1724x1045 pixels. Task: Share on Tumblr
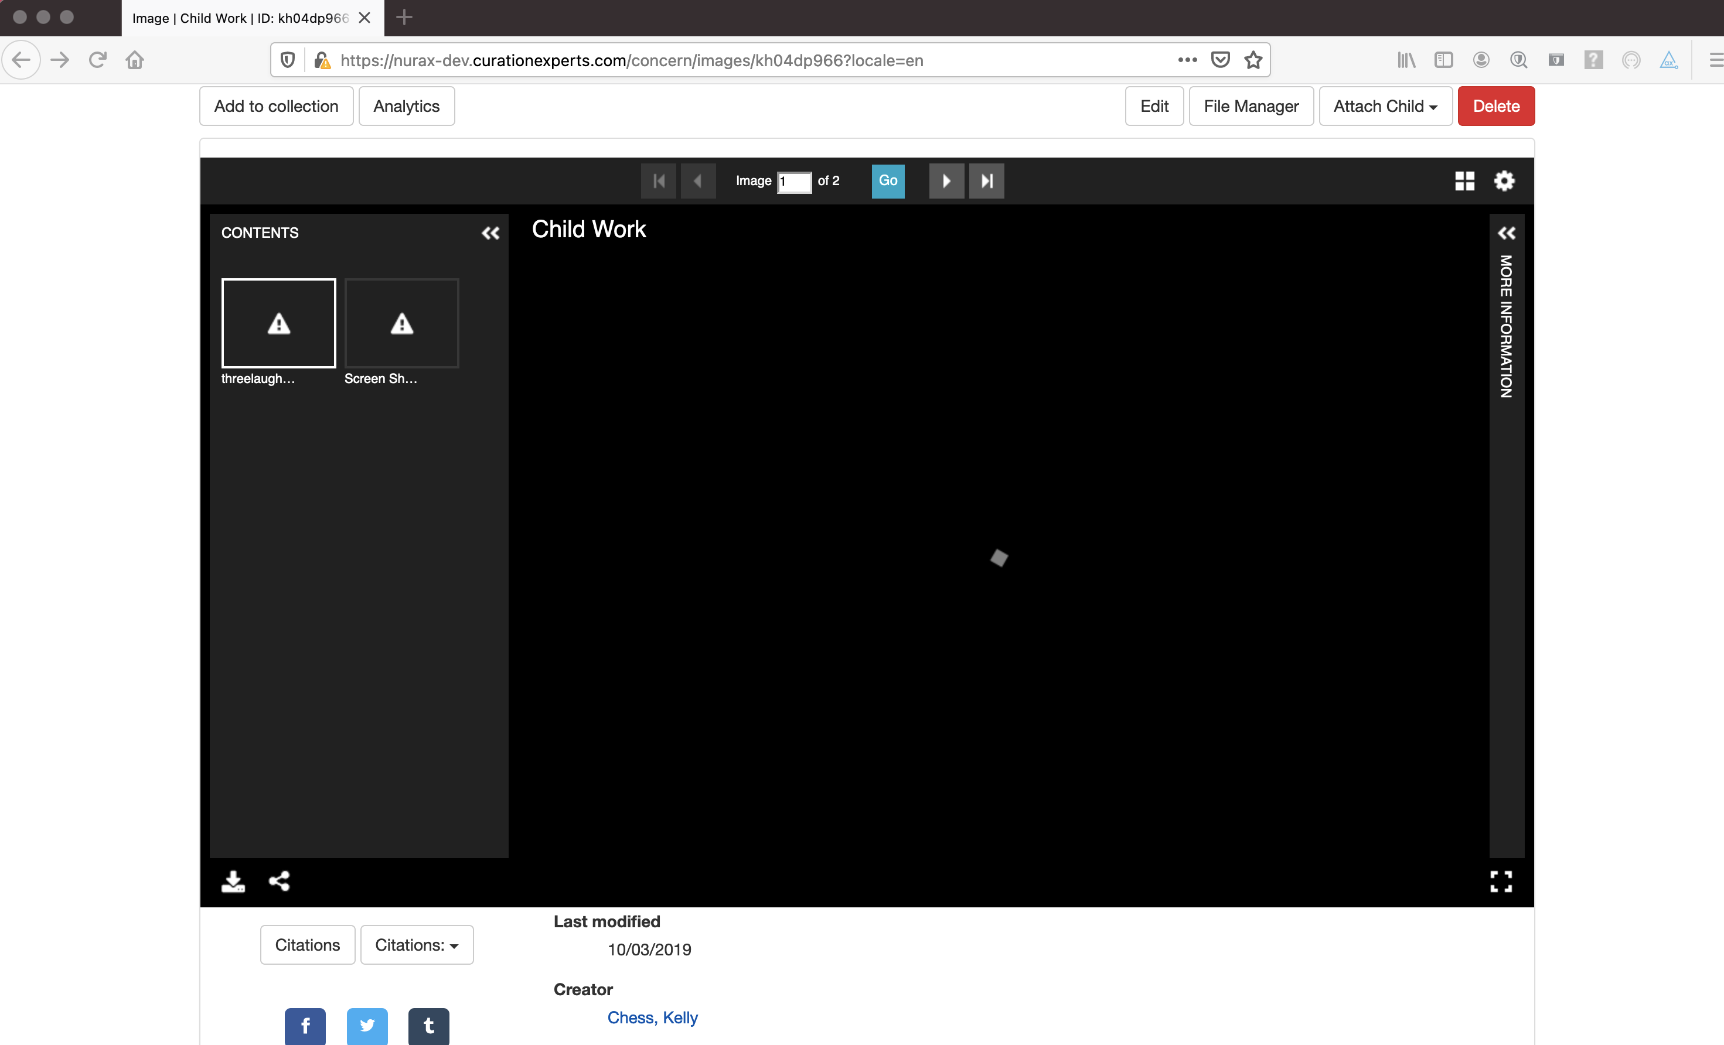(429, 1026)
